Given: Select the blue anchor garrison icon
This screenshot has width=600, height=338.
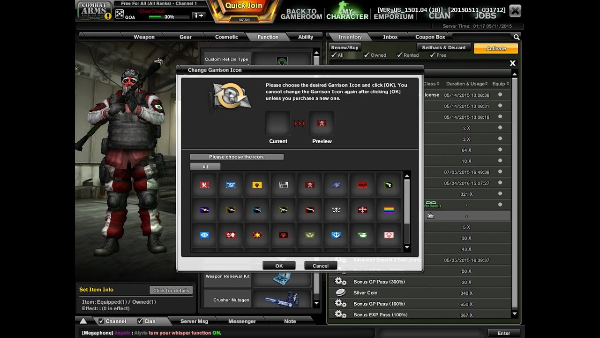Looking at the screenshot, I should [336, 235].
